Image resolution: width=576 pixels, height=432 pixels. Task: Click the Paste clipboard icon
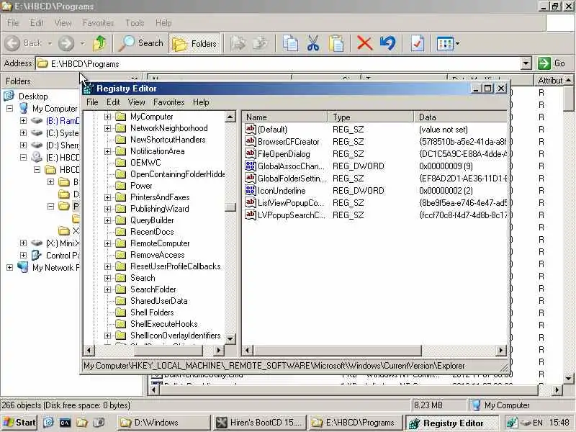[x=336, y=43]
